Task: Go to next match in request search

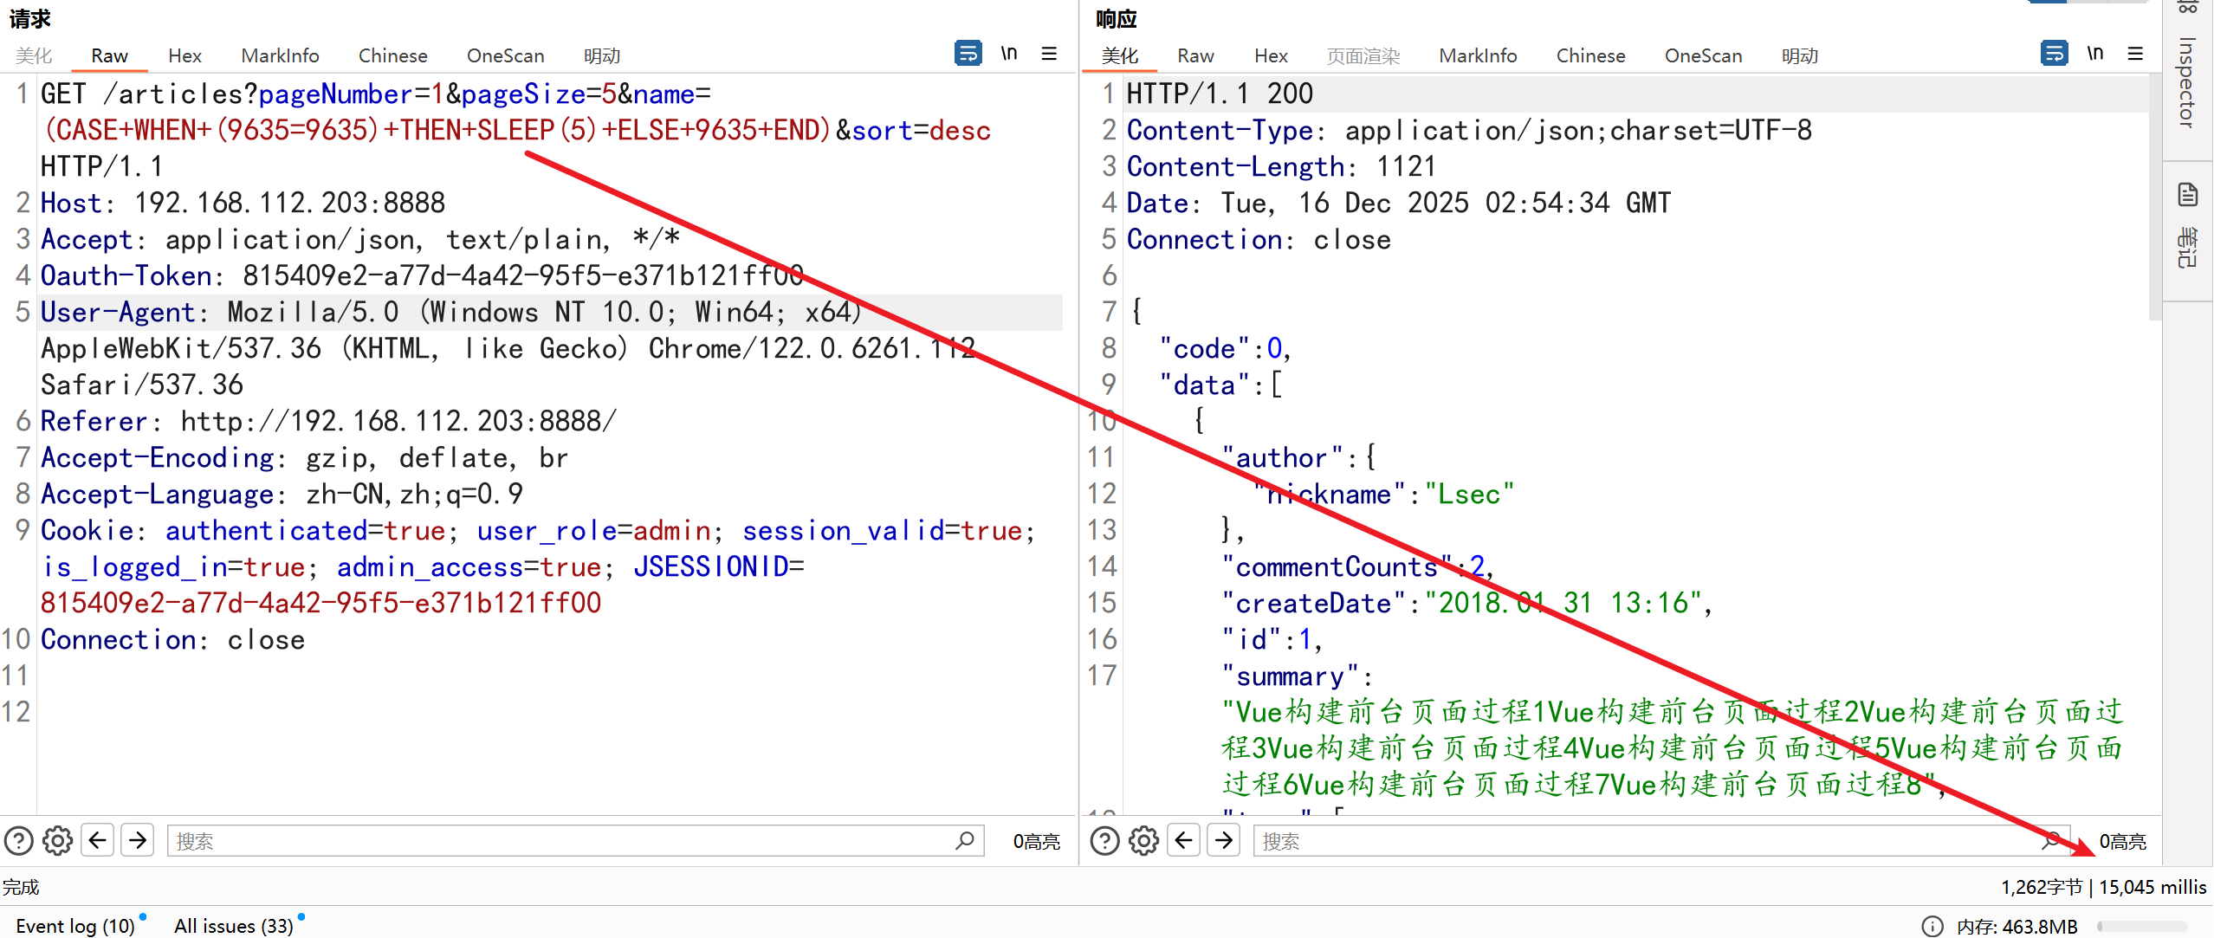Action: click(138, 840)
